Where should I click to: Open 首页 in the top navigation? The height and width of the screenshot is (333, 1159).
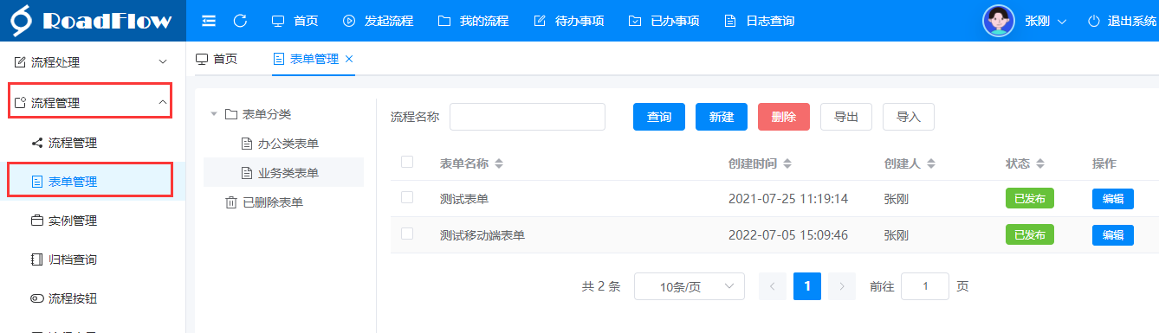coord(295,21)
